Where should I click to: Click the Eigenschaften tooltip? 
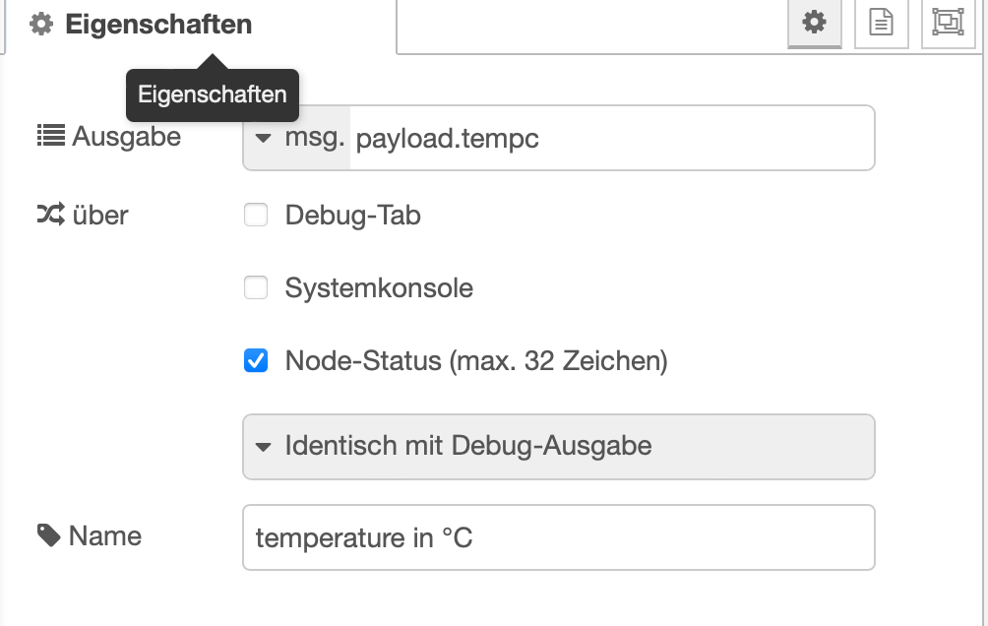pos(212,95)
